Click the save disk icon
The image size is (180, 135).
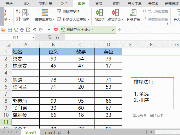(x=10, y=30)
